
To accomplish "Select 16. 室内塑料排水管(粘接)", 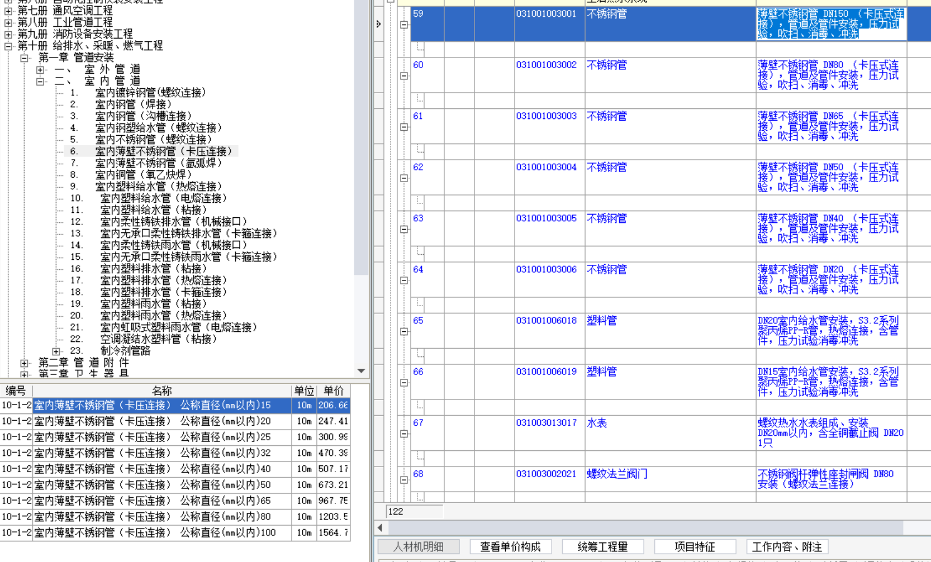I will [x=139, y=269].
